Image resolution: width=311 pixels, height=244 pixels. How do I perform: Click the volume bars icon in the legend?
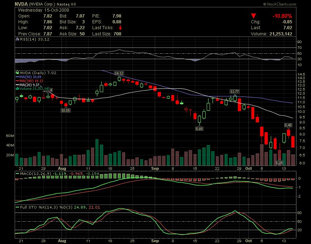pos(17,88)
